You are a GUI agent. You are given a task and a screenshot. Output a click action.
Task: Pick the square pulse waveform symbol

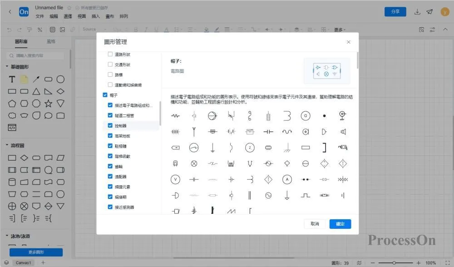(x=306, y=195)
